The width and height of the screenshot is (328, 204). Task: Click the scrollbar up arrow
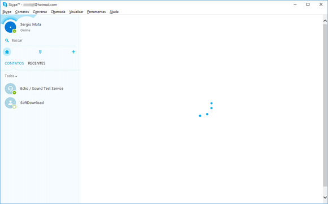pos(325,21)
